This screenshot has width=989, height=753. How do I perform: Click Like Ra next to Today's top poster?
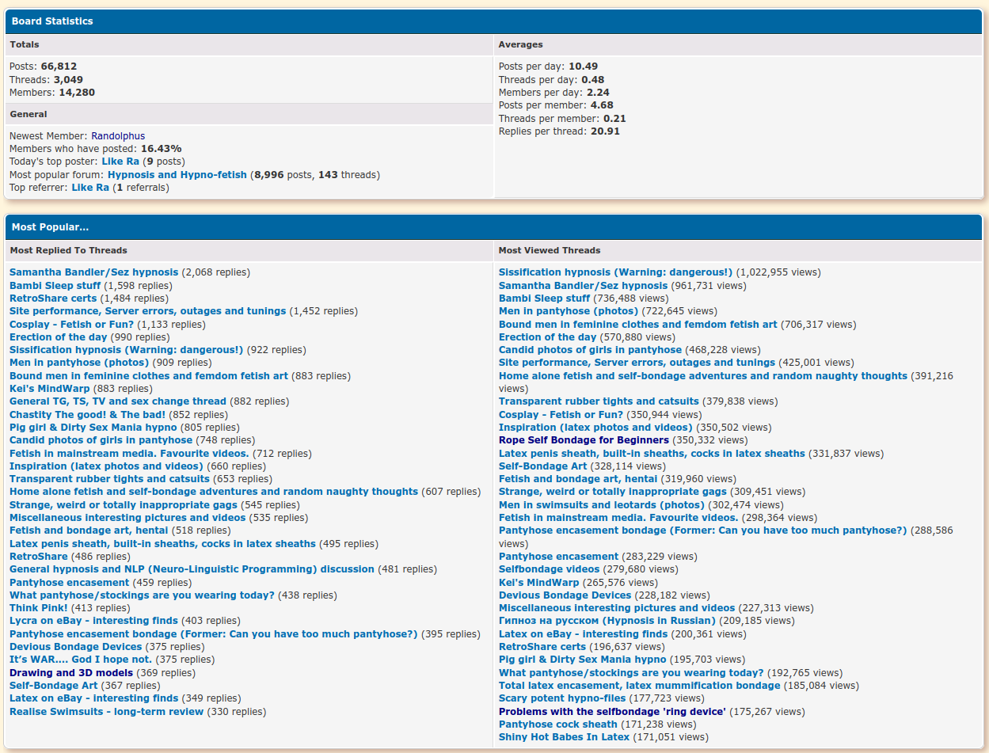[x=120, y=162]
